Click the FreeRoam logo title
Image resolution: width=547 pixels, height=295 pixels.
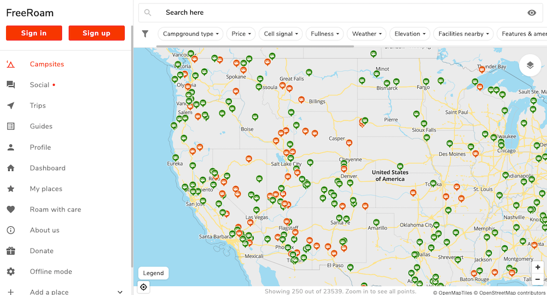[x=30, y=13]
